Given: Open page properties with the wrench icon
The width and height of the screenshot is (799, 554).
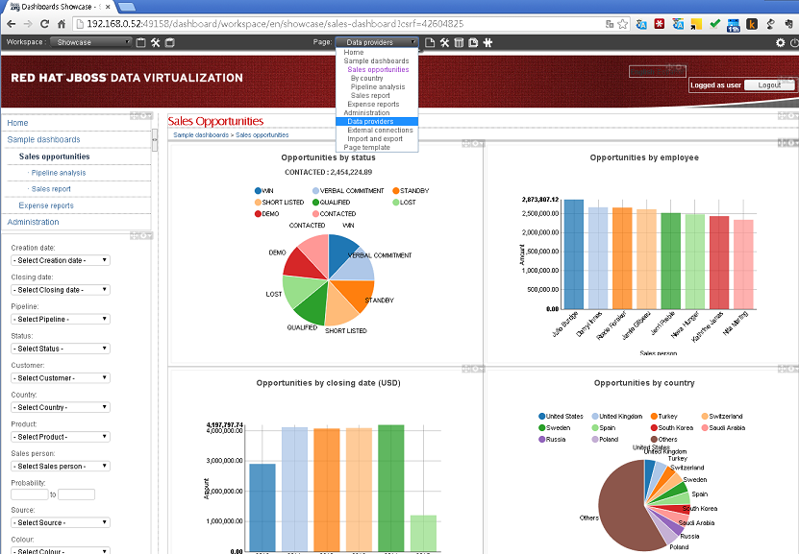Looking at the screenshot, I should [445, 42].
